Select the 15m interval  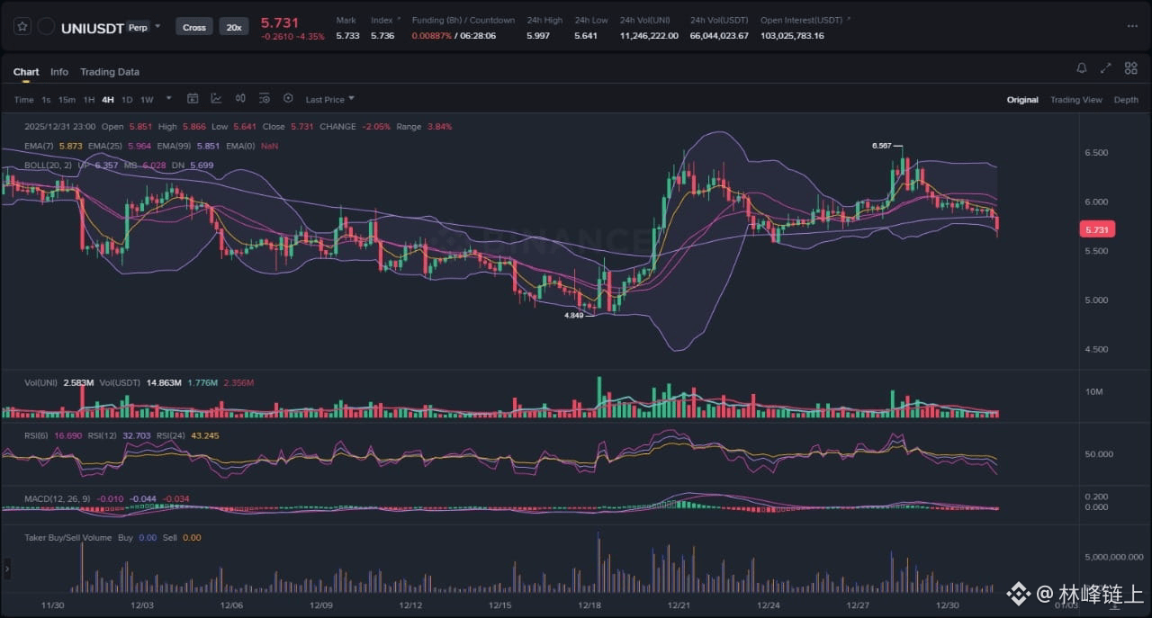(x=67, y=100)
